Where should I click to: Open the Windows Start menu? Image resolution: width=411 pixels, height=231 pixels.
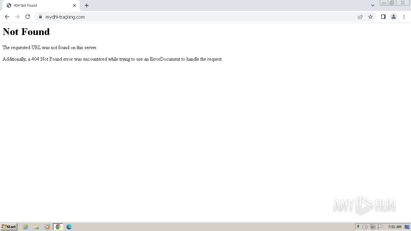click(x=9, y=227)
